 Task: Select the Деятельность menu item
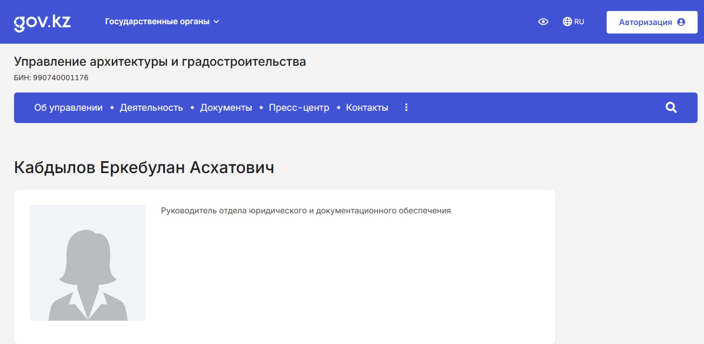[x=151, y=108]
